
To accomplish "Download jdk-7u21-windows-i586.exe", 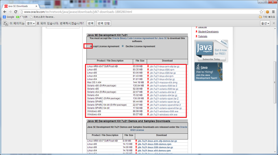I will click(164, 111).
